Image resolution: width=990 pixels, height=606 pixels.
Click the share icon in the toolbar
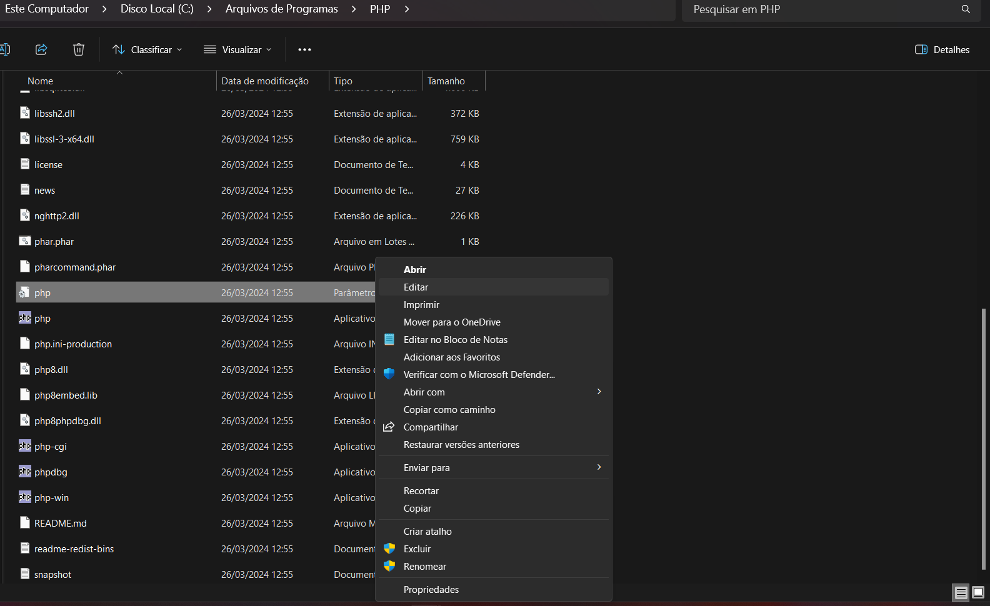click(x=41, y=49)
